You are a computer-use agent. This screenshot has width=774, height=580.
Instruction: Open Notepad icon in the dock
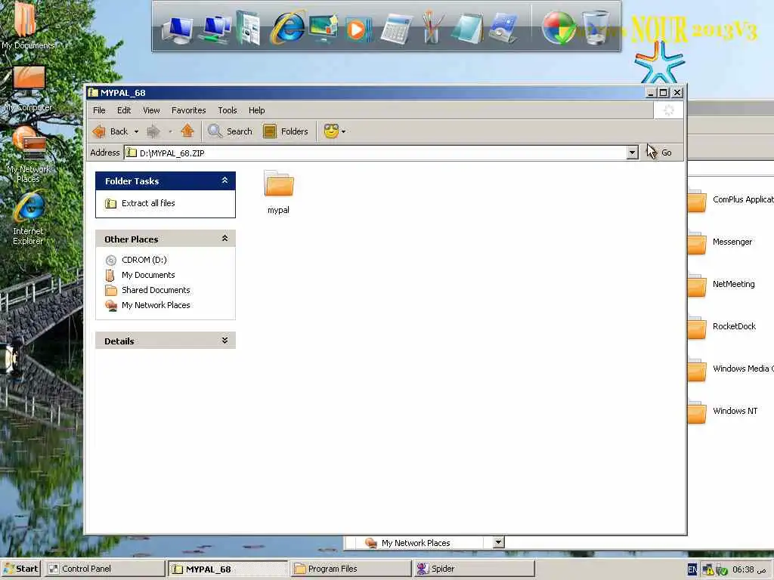(x=466, y=29)
